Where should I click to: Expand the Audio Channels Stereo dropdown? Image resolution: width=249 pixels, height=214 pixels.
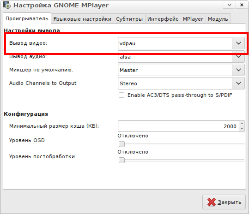(238, 83)
